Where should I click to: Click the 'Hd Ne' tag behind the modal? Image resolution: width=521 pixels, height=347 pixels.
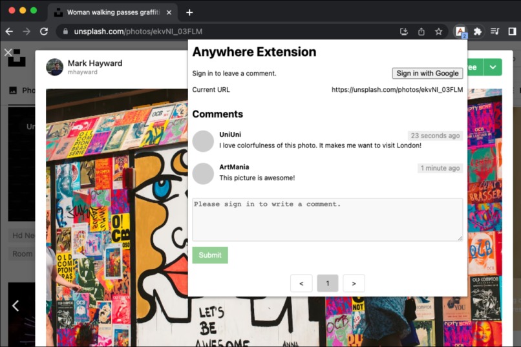[22, 235]
